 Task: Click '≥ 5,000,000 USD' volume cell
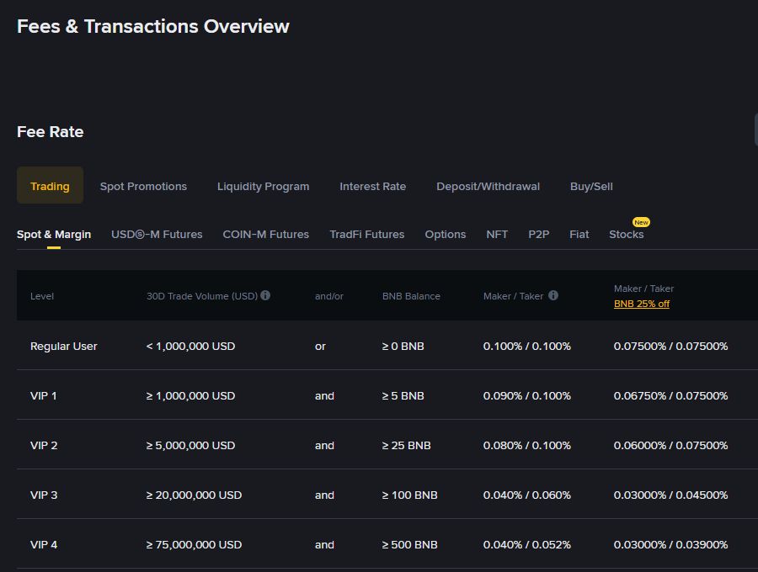point(190,446)
